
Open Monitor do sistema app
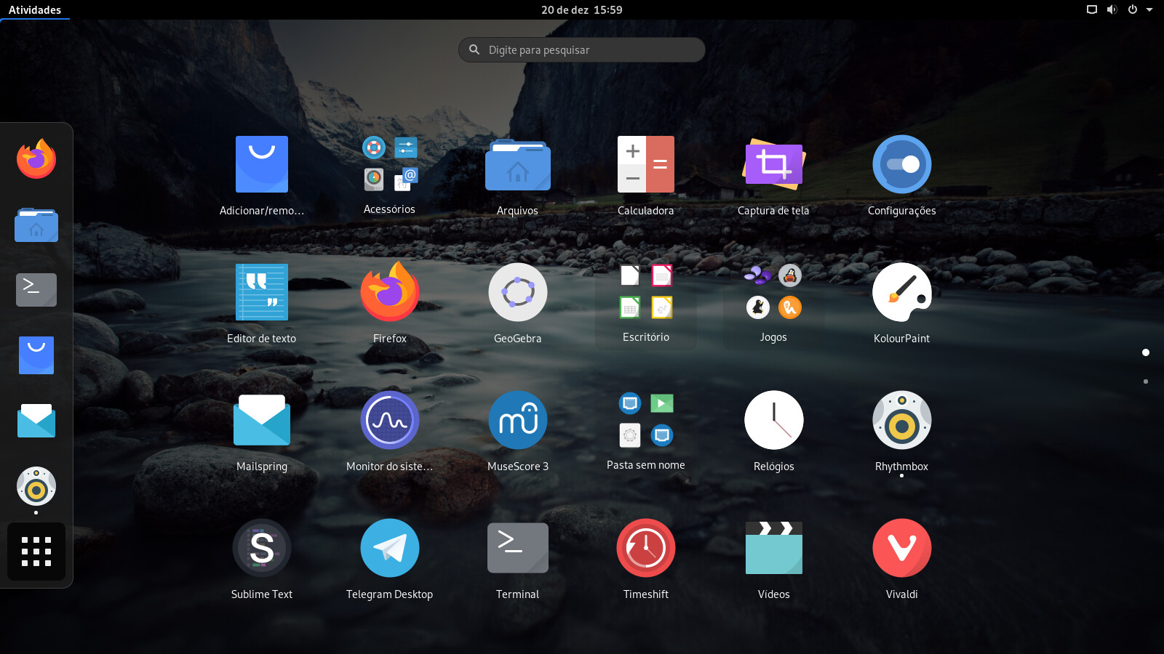[x=389, y=421]
